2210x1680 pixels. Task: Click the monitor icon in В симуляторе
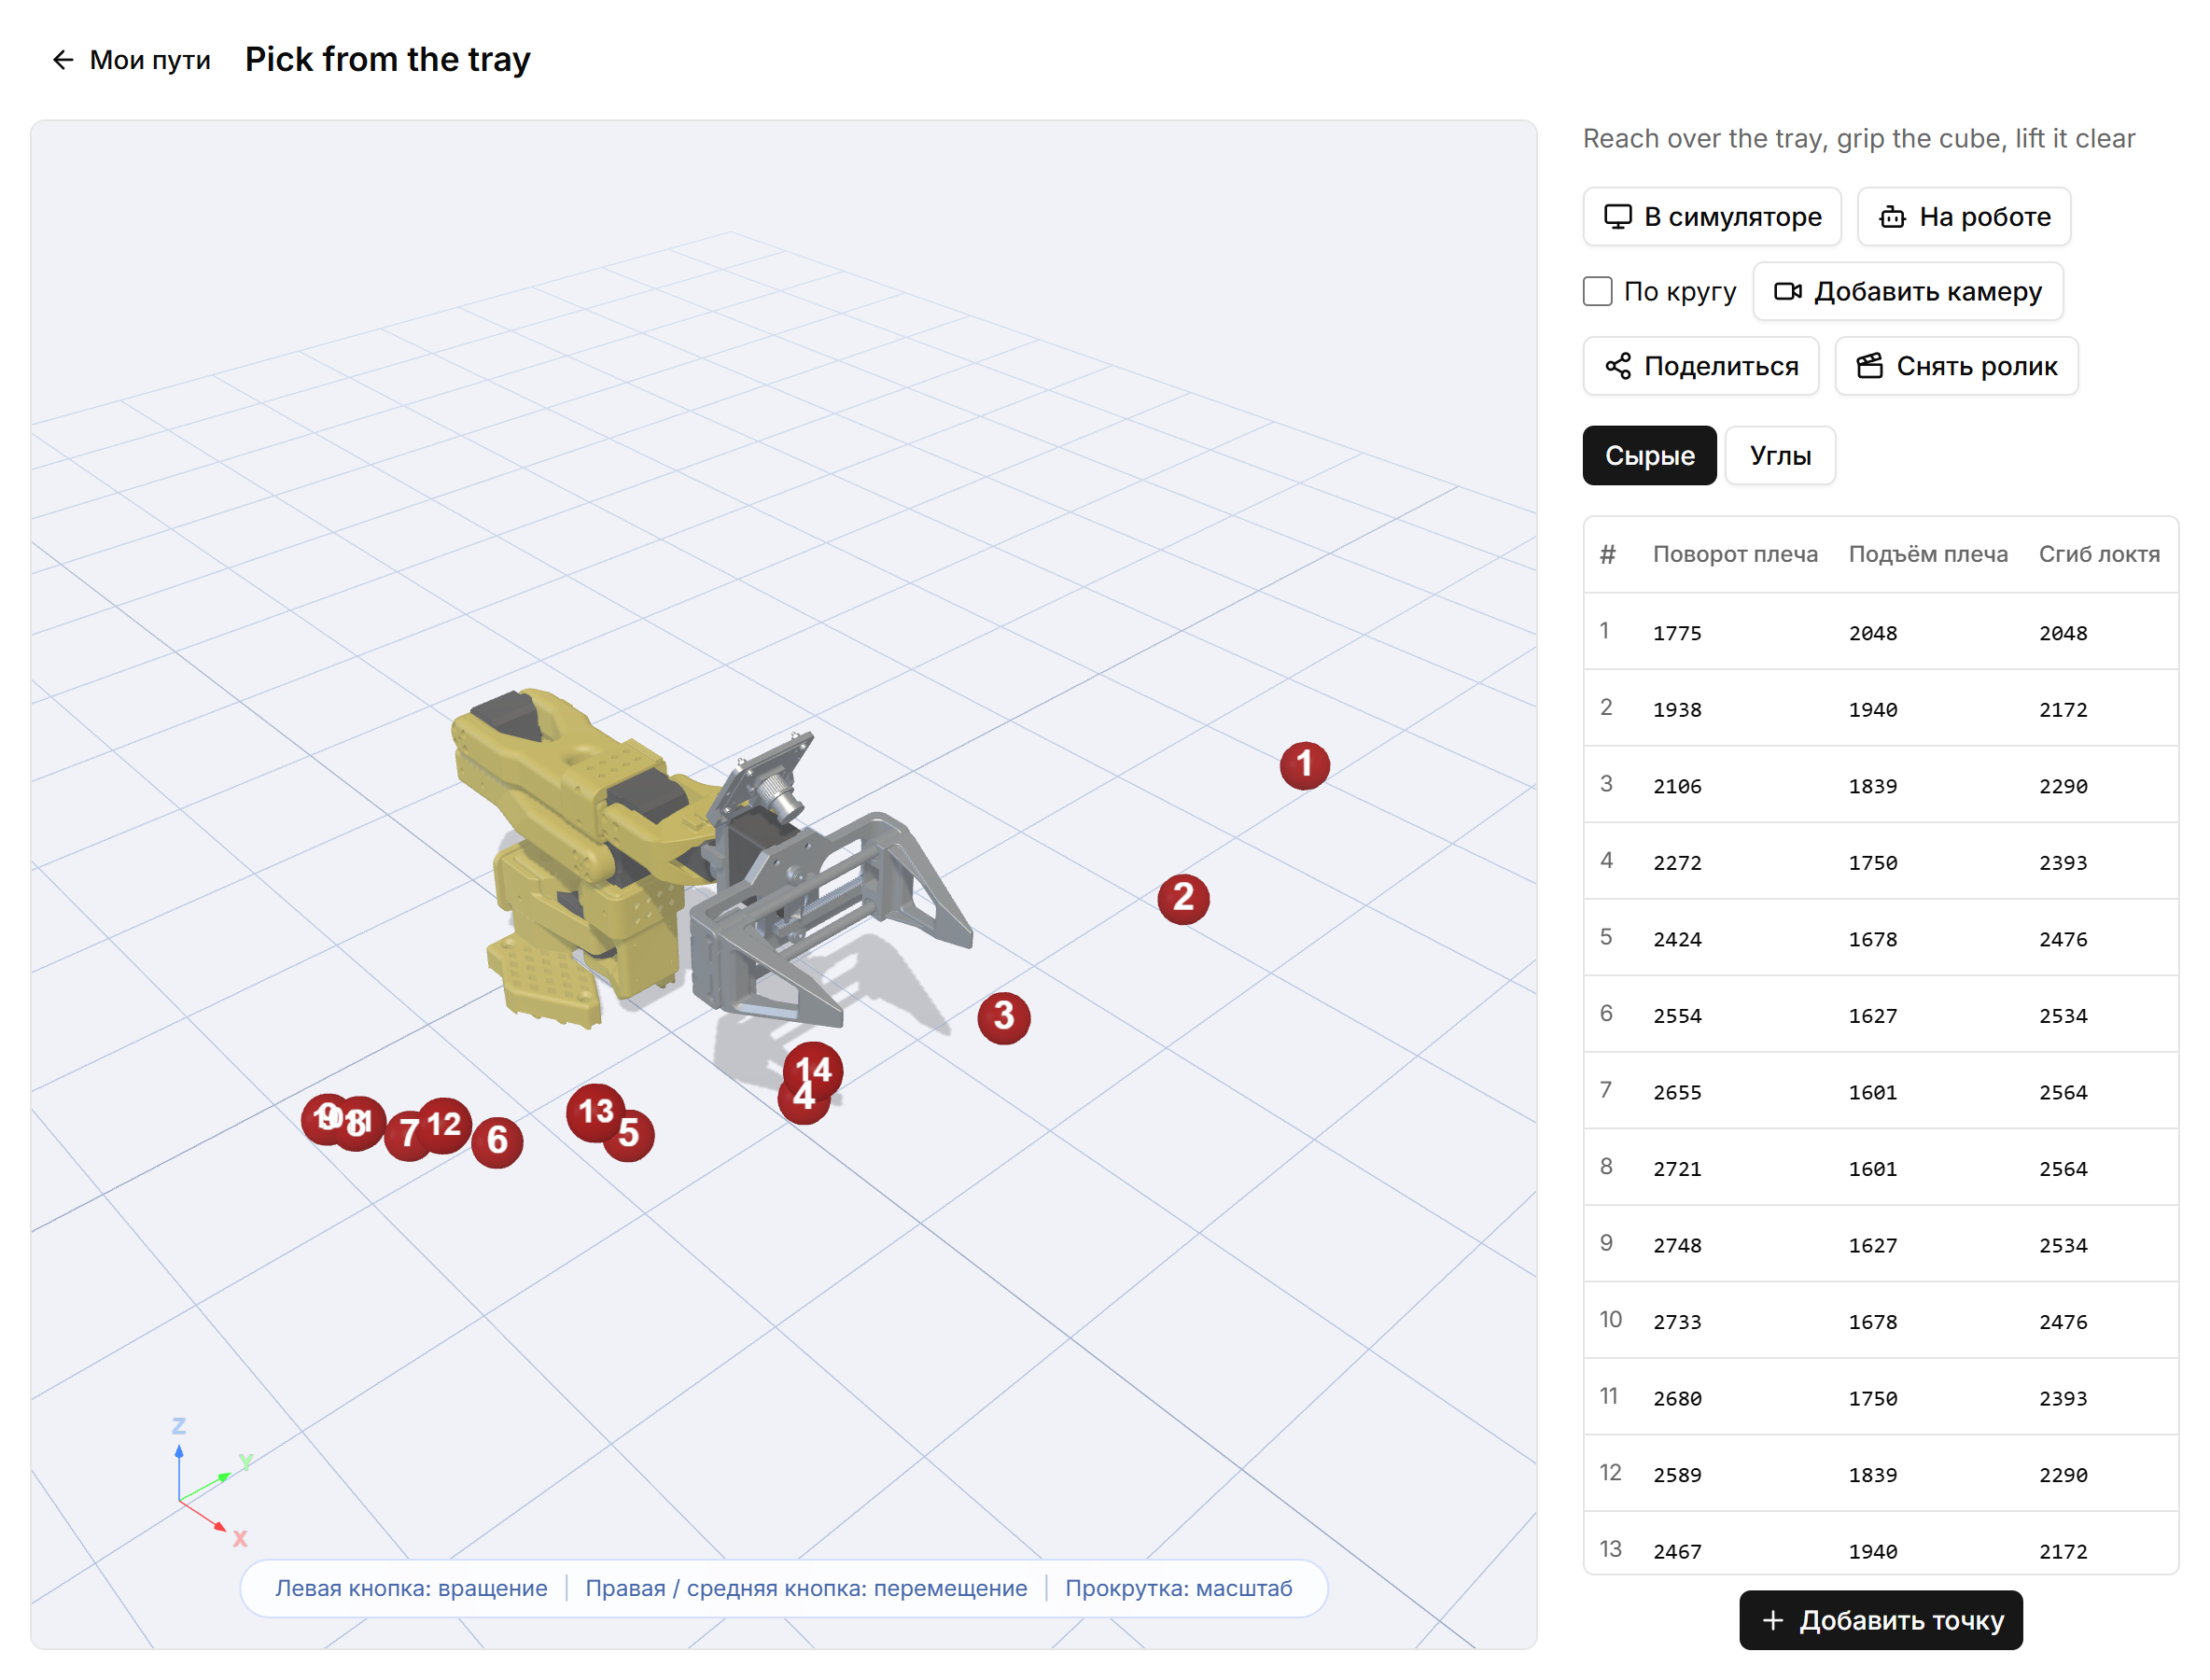coord(1617,216)
